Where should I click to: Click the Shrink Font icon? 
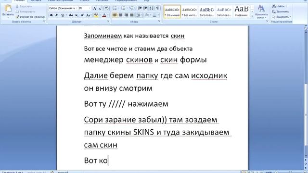pos(100,8)
